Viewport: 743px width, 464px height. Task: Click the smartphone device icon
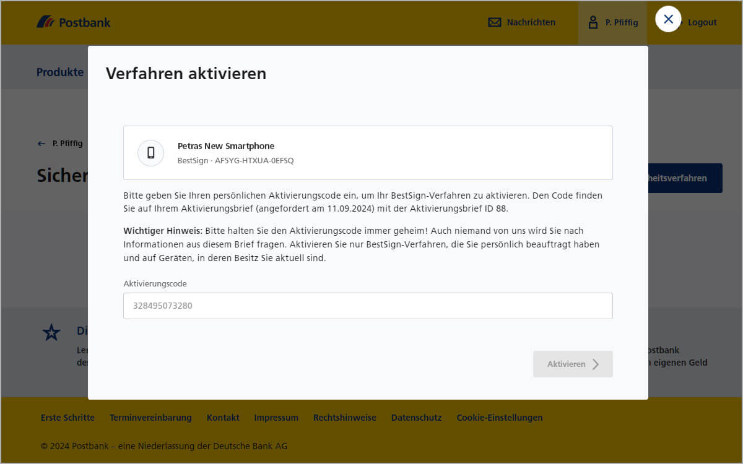150,153
